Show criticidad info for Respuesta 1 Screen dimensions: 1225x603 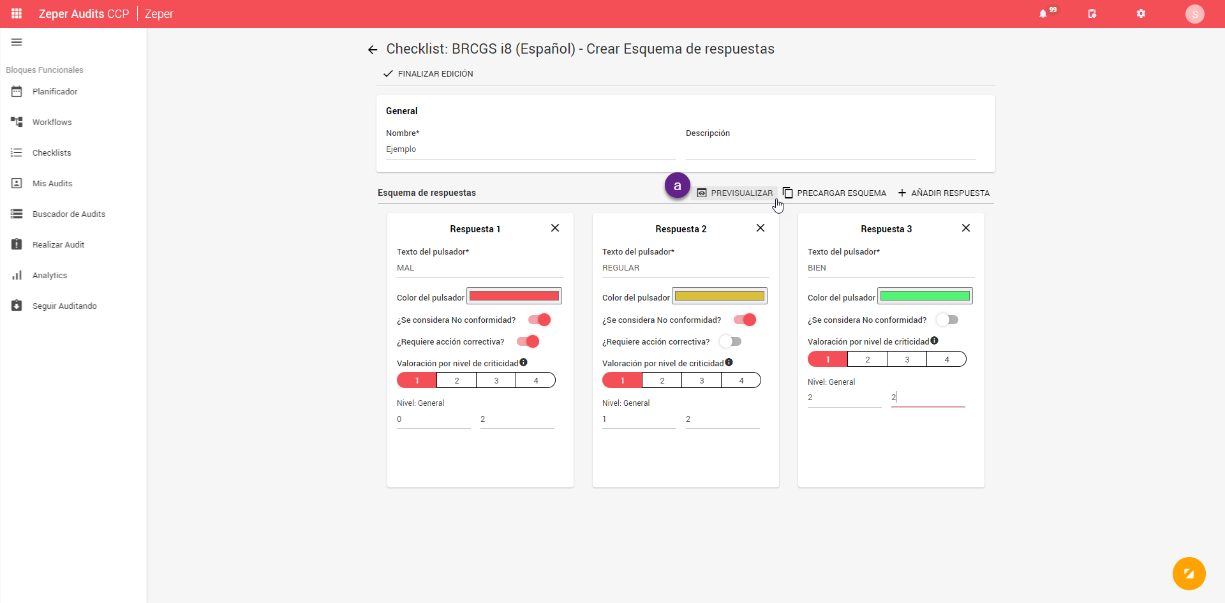pos(524,362)
